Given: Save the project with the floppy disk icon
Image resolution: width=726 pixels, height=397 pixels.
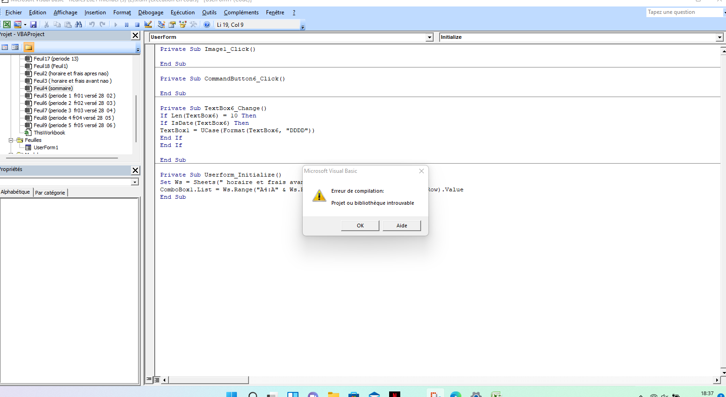Looking at the screenshot, I should pos(33,24).
